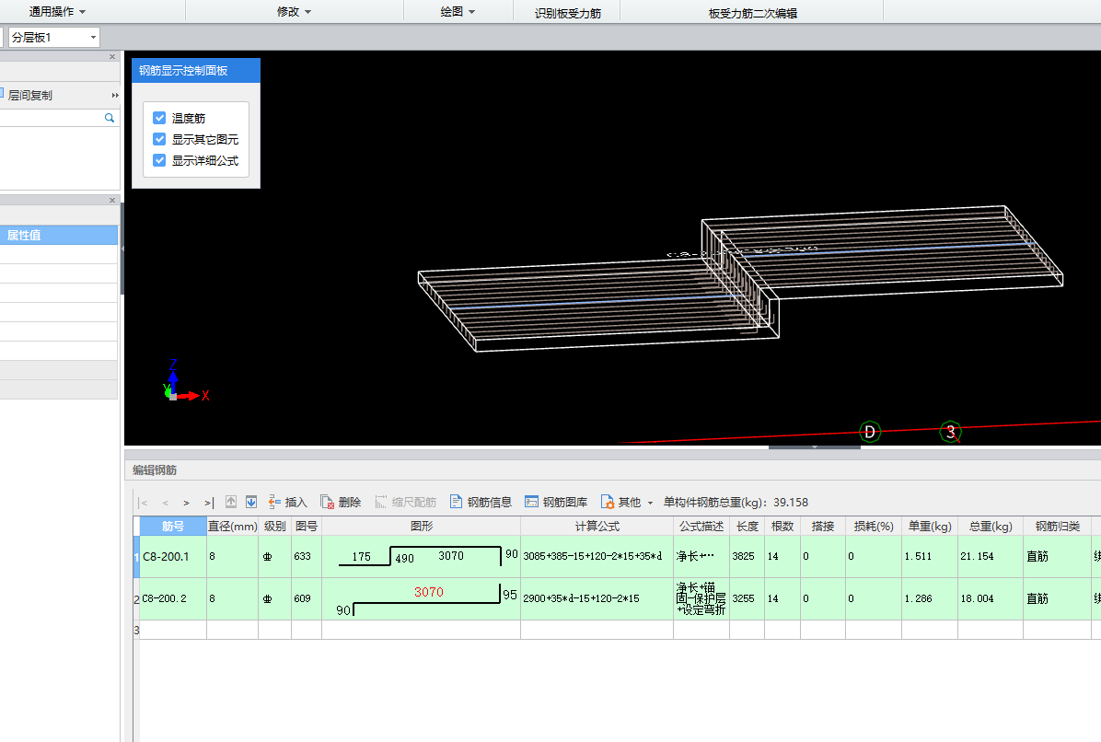The height and width of the screenshot is (742, 1101).
Task: Click 公式描述 column header
Action: [x=701, y=526]
